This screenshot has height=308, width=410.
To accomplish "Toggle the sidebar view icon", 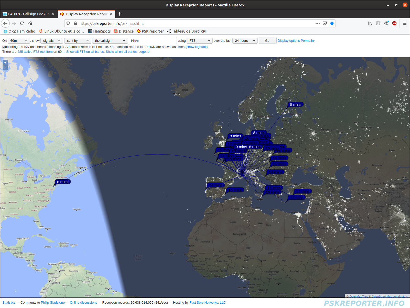I will tap(378, 23).
